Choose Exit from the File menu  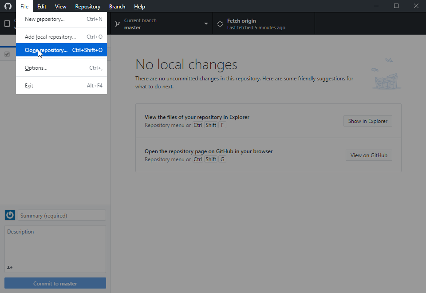point(61,85)
